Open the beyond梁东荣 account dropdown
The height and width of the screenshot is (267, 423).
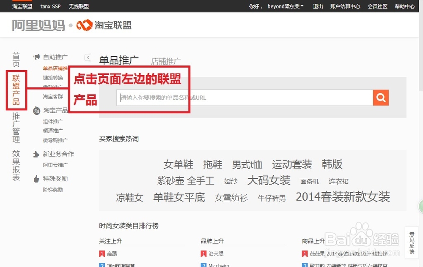tap(286, 6)
